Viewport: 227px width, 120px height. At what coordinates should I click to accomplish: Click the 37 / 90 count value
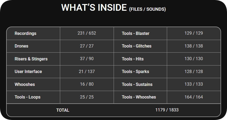pos(87,59)
